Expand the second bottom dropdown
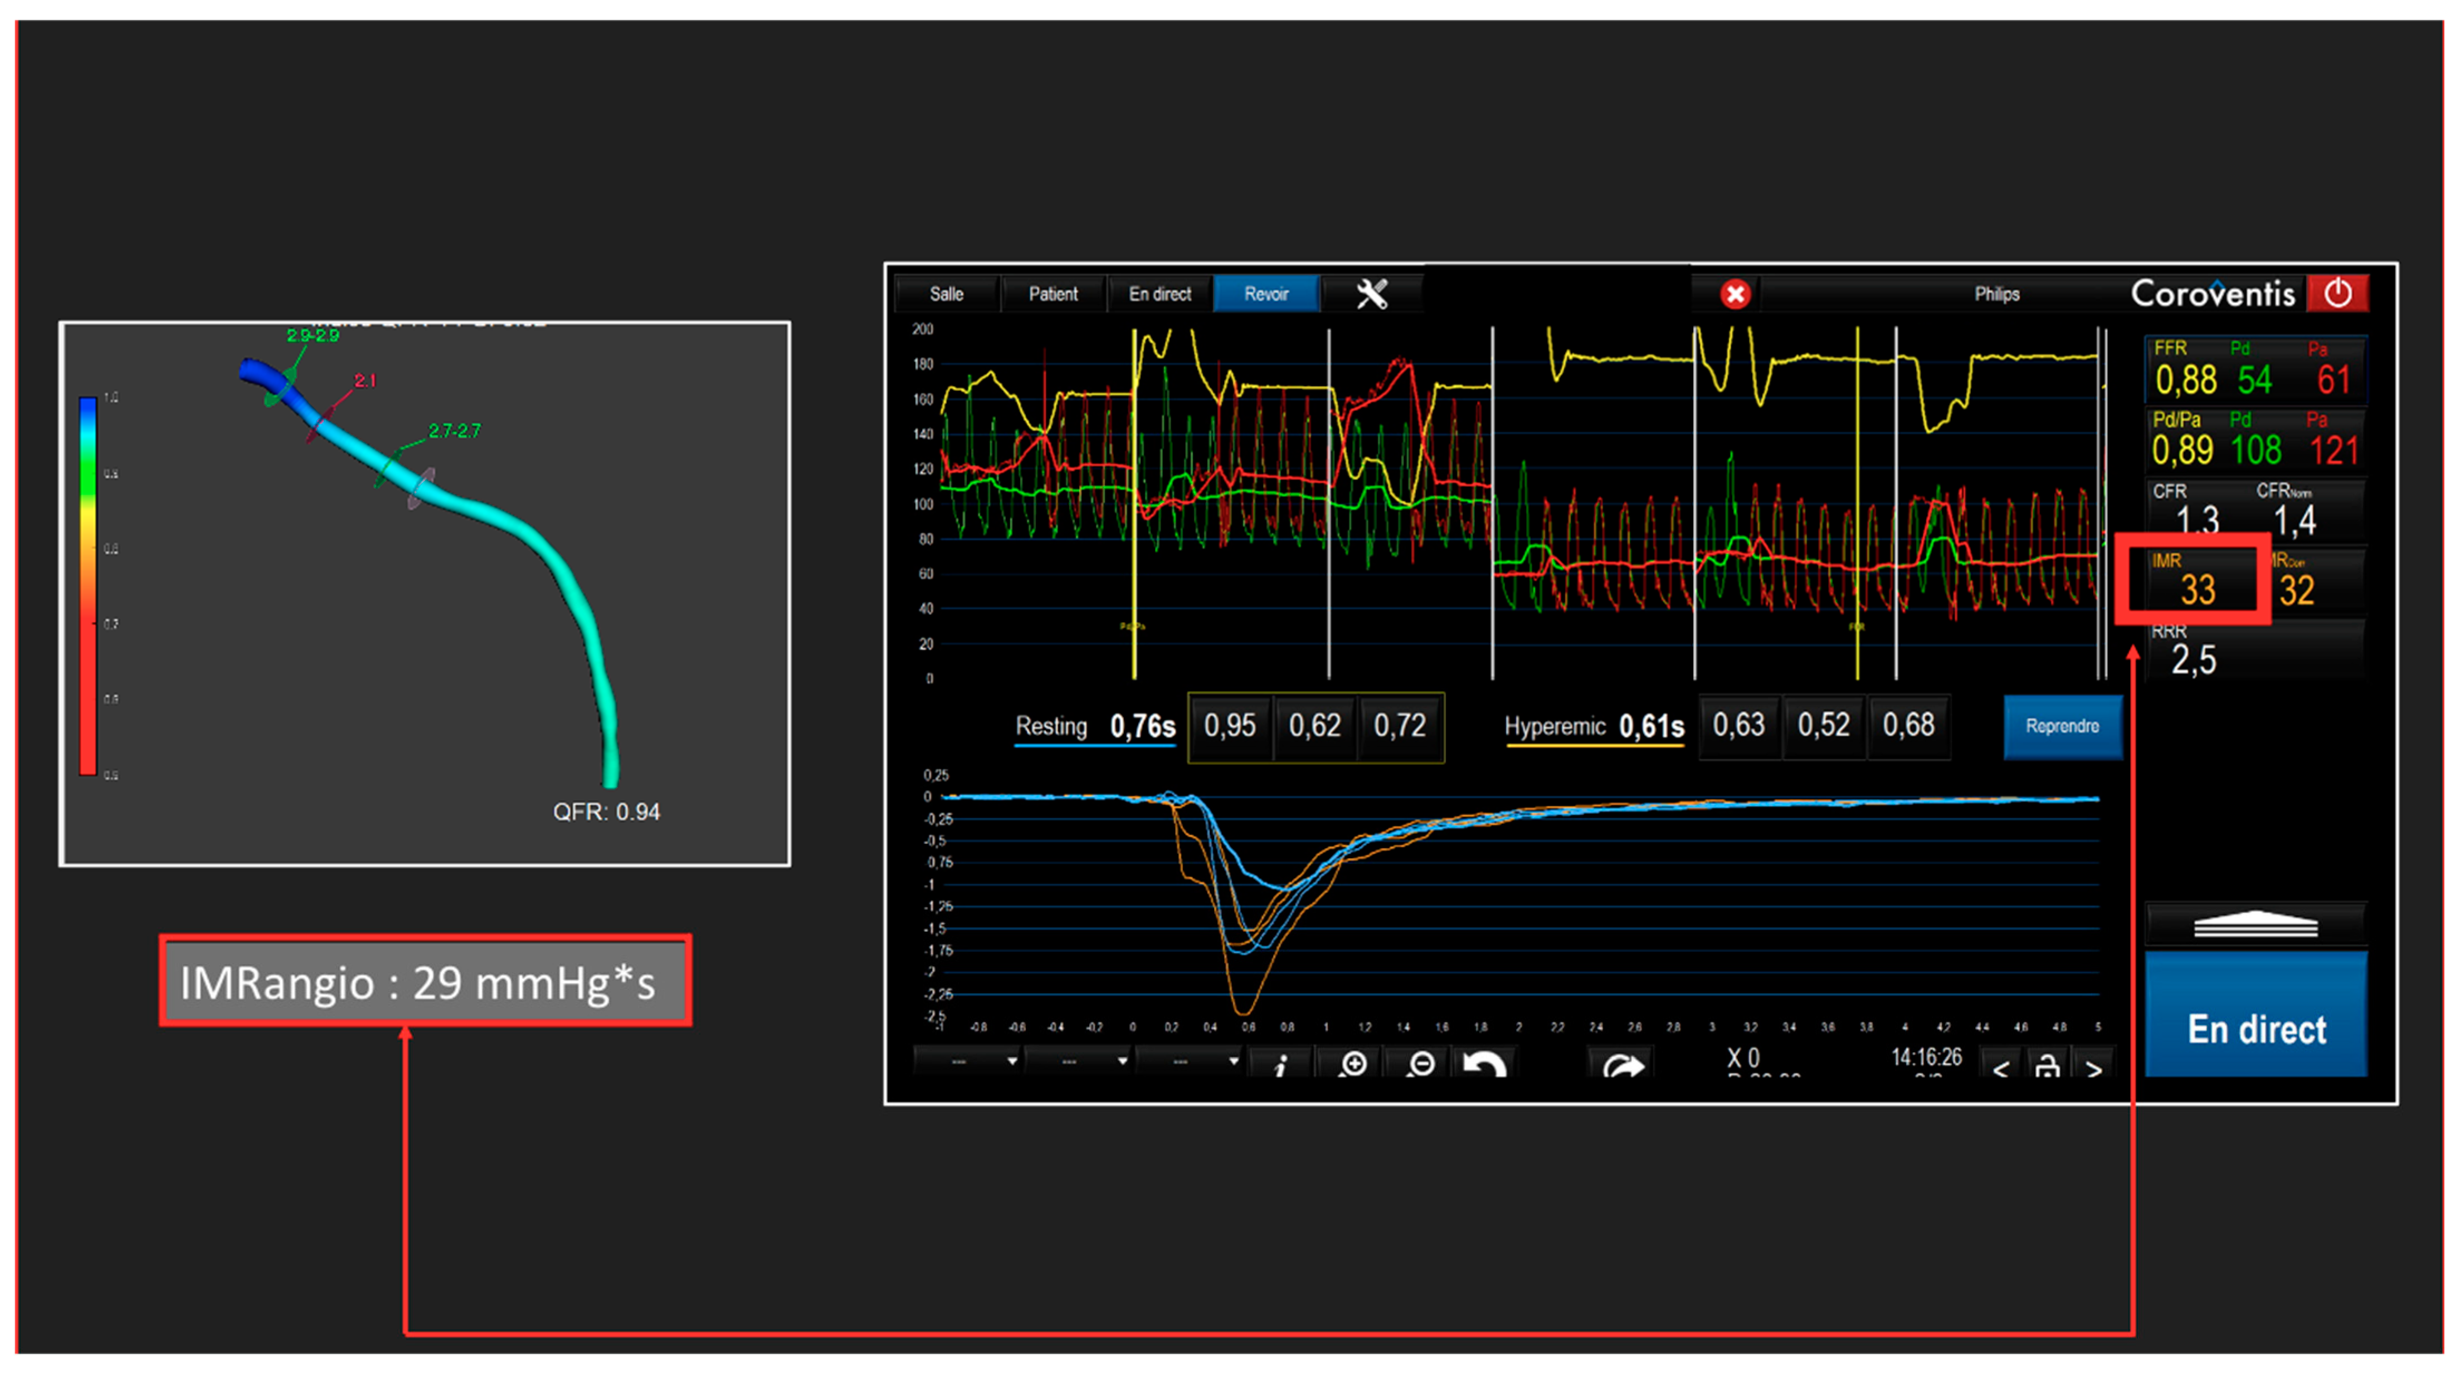 (1080, 1061)
